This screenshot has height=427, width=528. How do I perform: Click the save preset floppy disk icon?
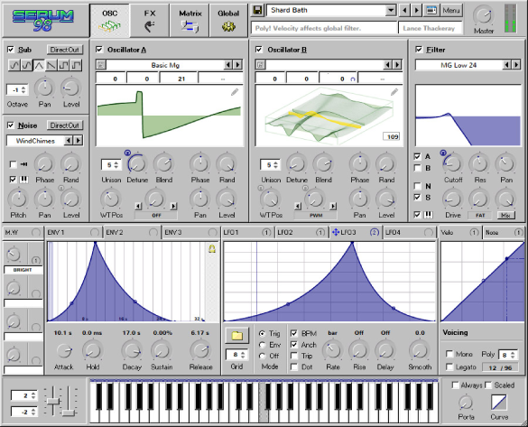[257, 11]
